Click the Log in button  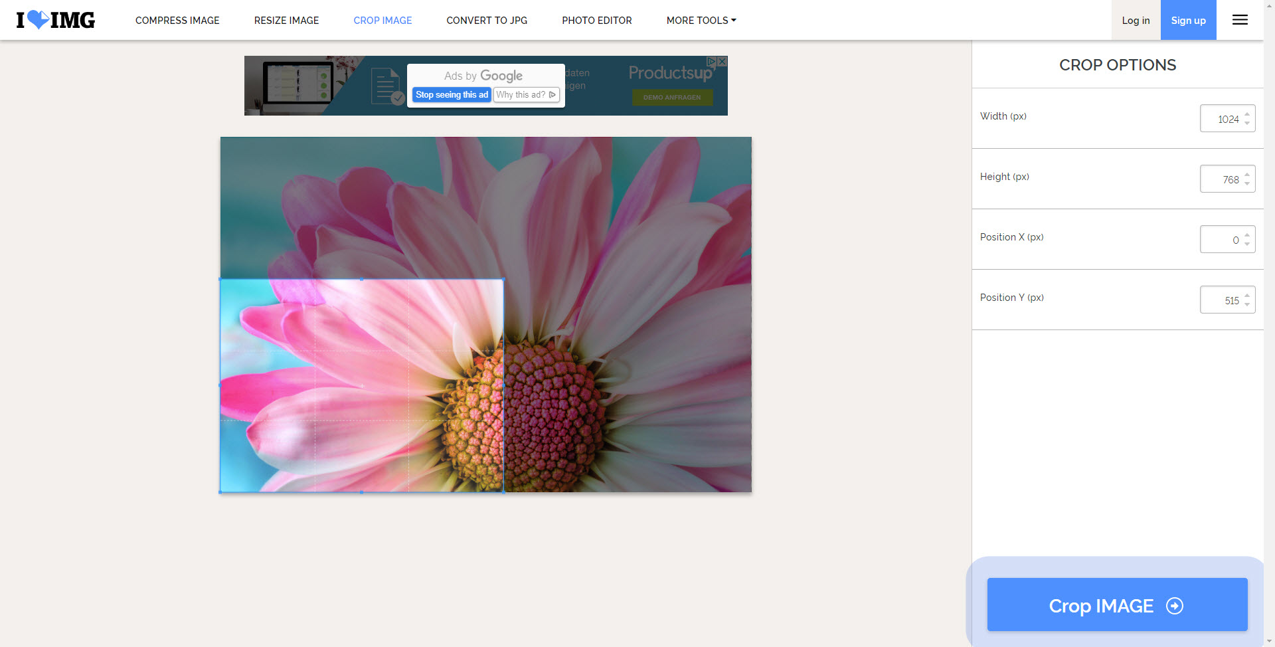point(1136,21)
